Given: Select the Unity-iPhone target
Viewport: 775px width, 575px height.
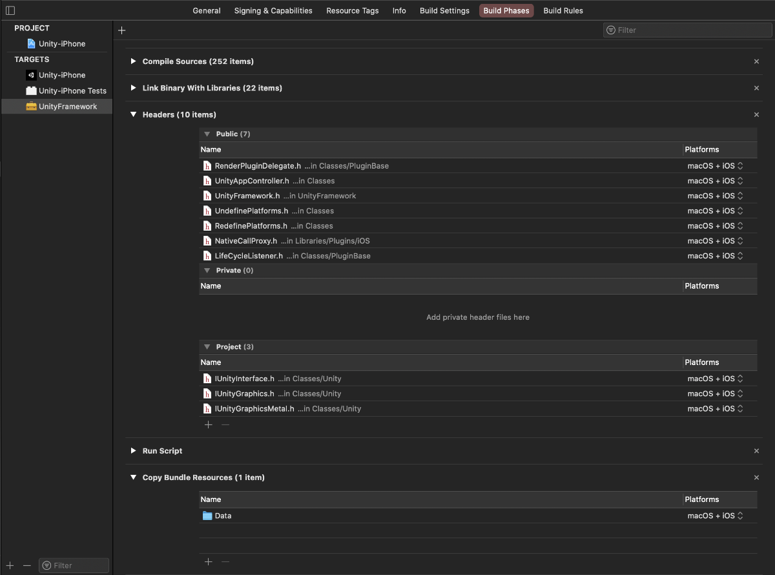Looking at the screenshot, I should tap(57, 75).
